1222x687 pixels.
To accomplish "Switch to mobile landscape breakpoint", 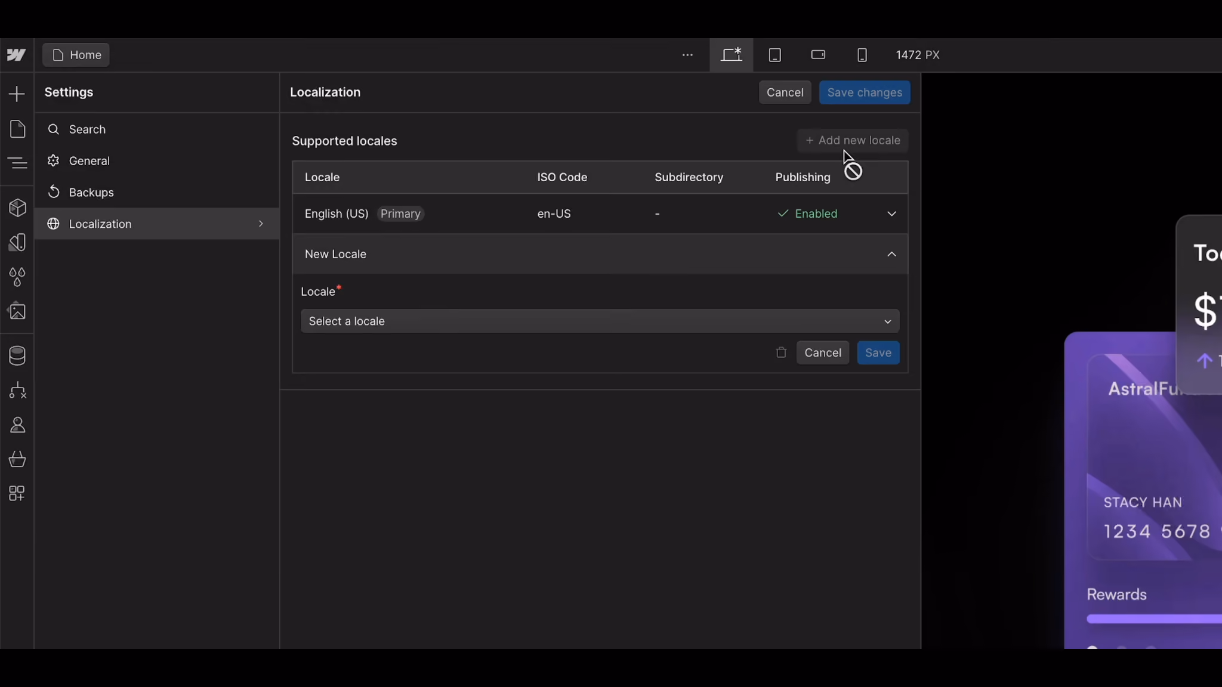I will (x=818, y=55).
